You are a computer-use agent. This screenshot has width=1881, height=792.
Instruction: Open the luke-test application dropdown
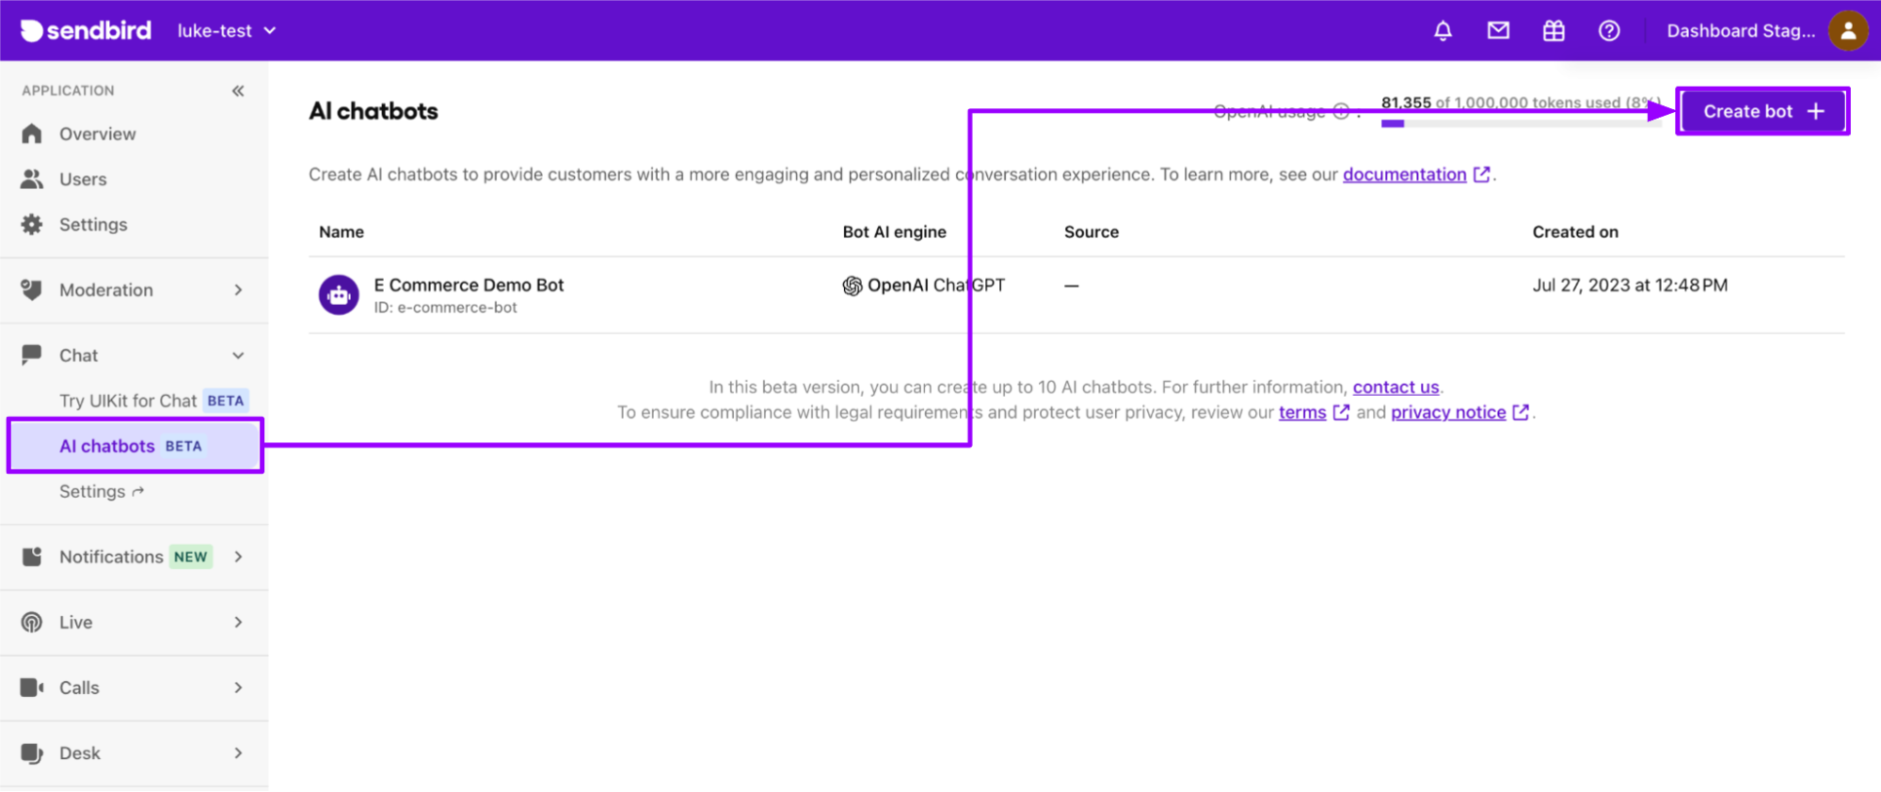tap(227, 30)
